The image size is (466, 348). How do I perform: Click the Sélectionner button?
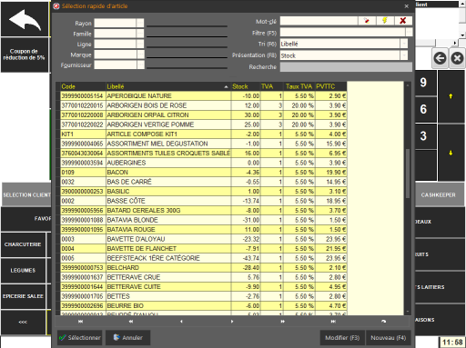(80, 338)
